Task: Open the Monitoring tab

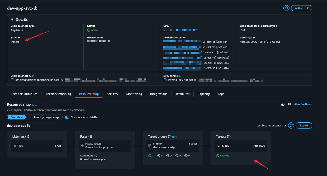Action: click(x=134, y=94)
